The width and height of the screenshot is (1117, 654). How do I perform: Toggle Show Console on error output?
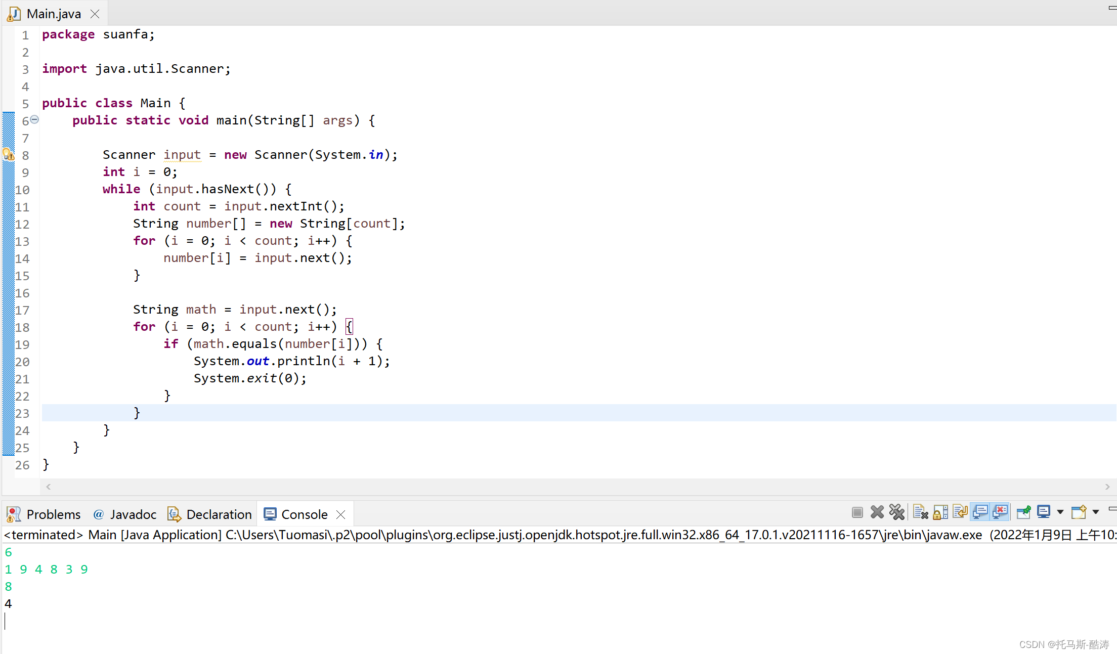coord(1000,513)
